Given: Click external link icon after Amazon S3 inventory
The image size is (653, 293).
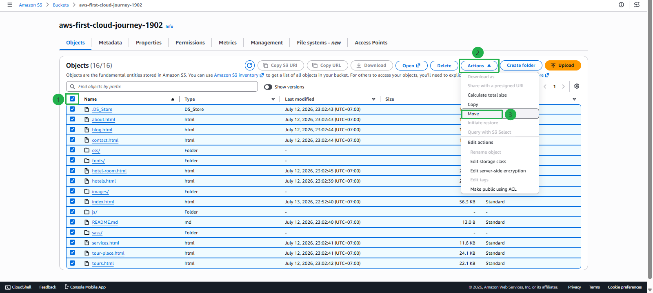Looking at the screenshot, I should point(262,75).
